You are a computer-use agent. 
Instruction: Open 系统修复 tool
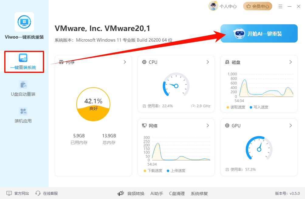click(x=199, y=194)
